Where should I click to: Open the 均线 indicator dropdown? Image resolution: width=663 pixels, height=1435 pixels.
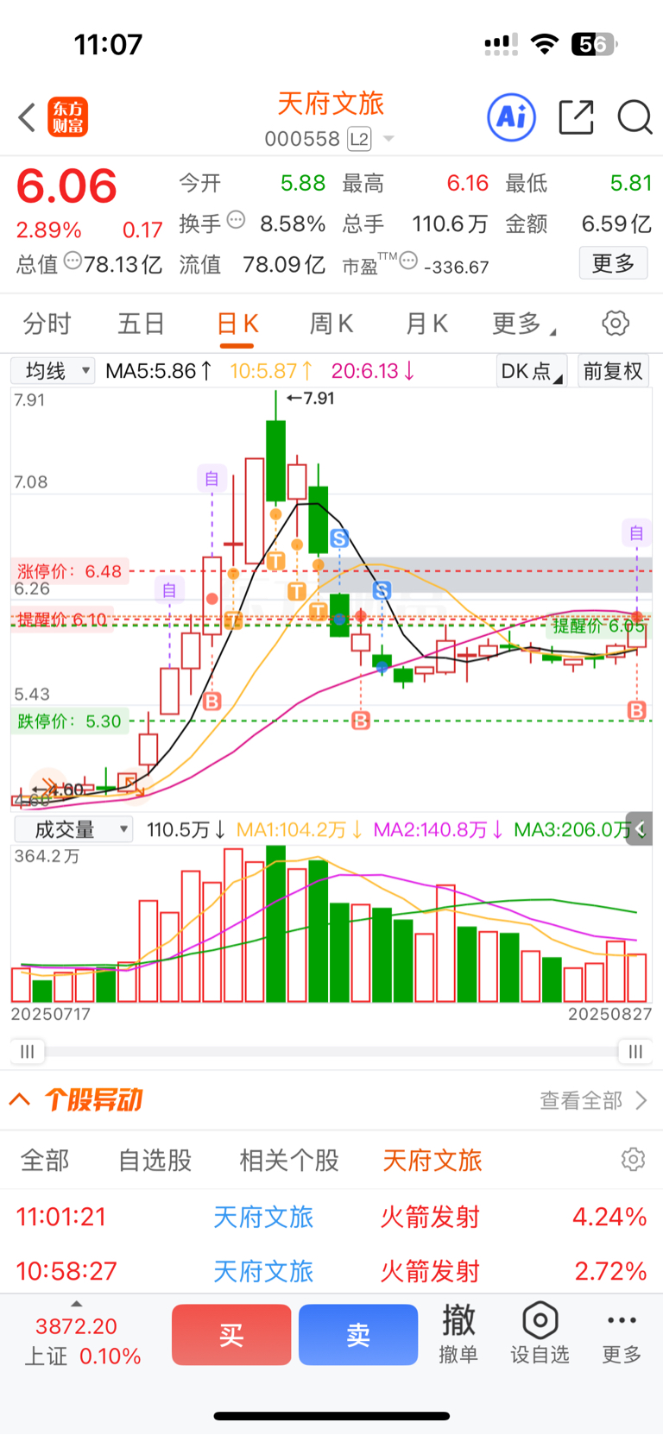(54, 371)
